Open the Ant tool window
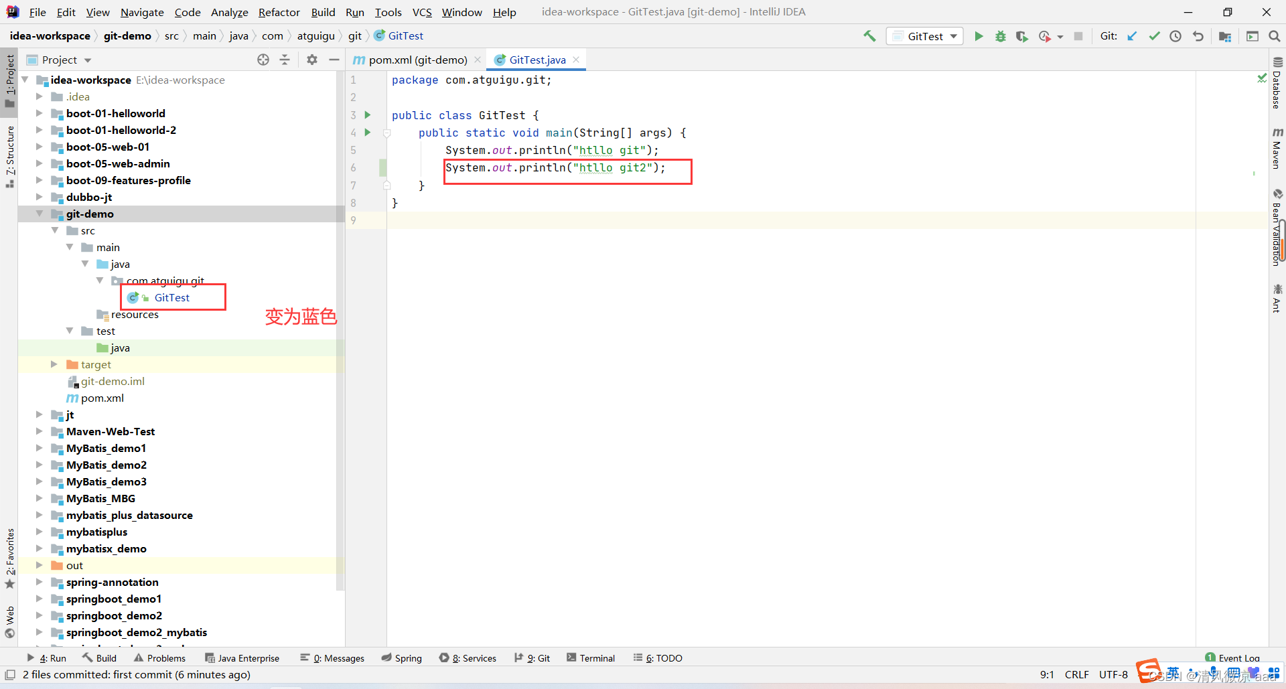The height and width of the screenshot is (689, 1286). (1277, 299)
